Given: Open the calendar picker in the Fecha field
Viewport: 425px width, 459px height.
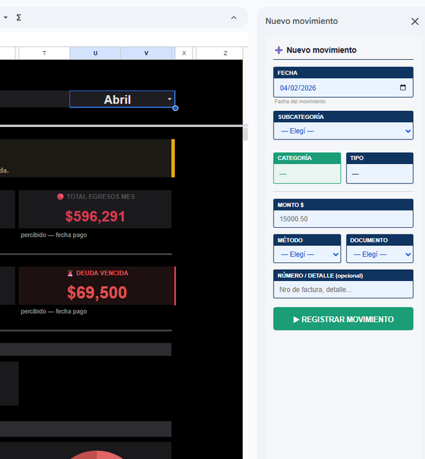Looking at the screenshot, I should [402, 88].
